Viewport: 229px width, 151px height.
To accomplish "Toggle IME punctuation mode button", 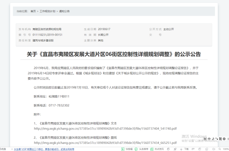I will point(216,139).
